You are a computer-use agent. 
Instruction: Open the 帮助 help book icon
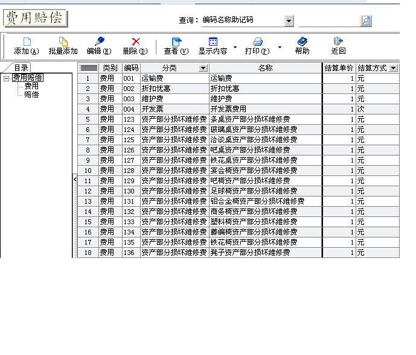pyautogui.click(x=302, y=42)
